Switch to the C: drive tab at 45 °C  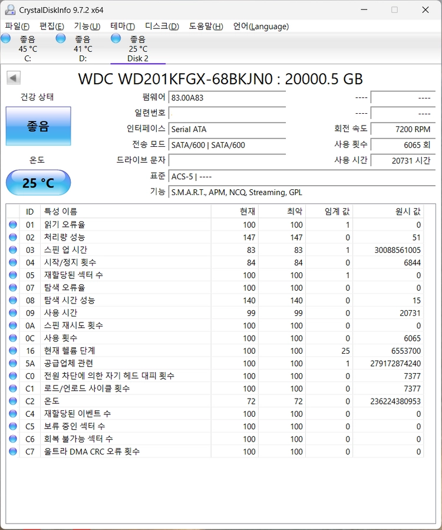pyautogui.click(x=28, y=48)
